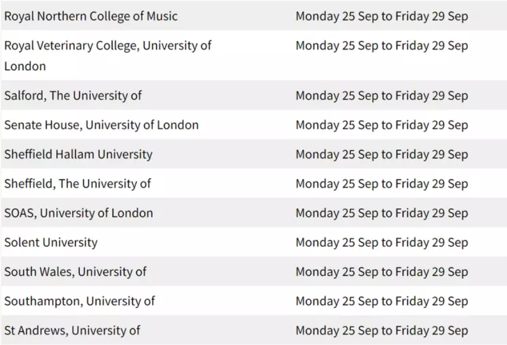Click Southampton, University of entry
The width and height of the screenshot is (507, 345).
80,301
